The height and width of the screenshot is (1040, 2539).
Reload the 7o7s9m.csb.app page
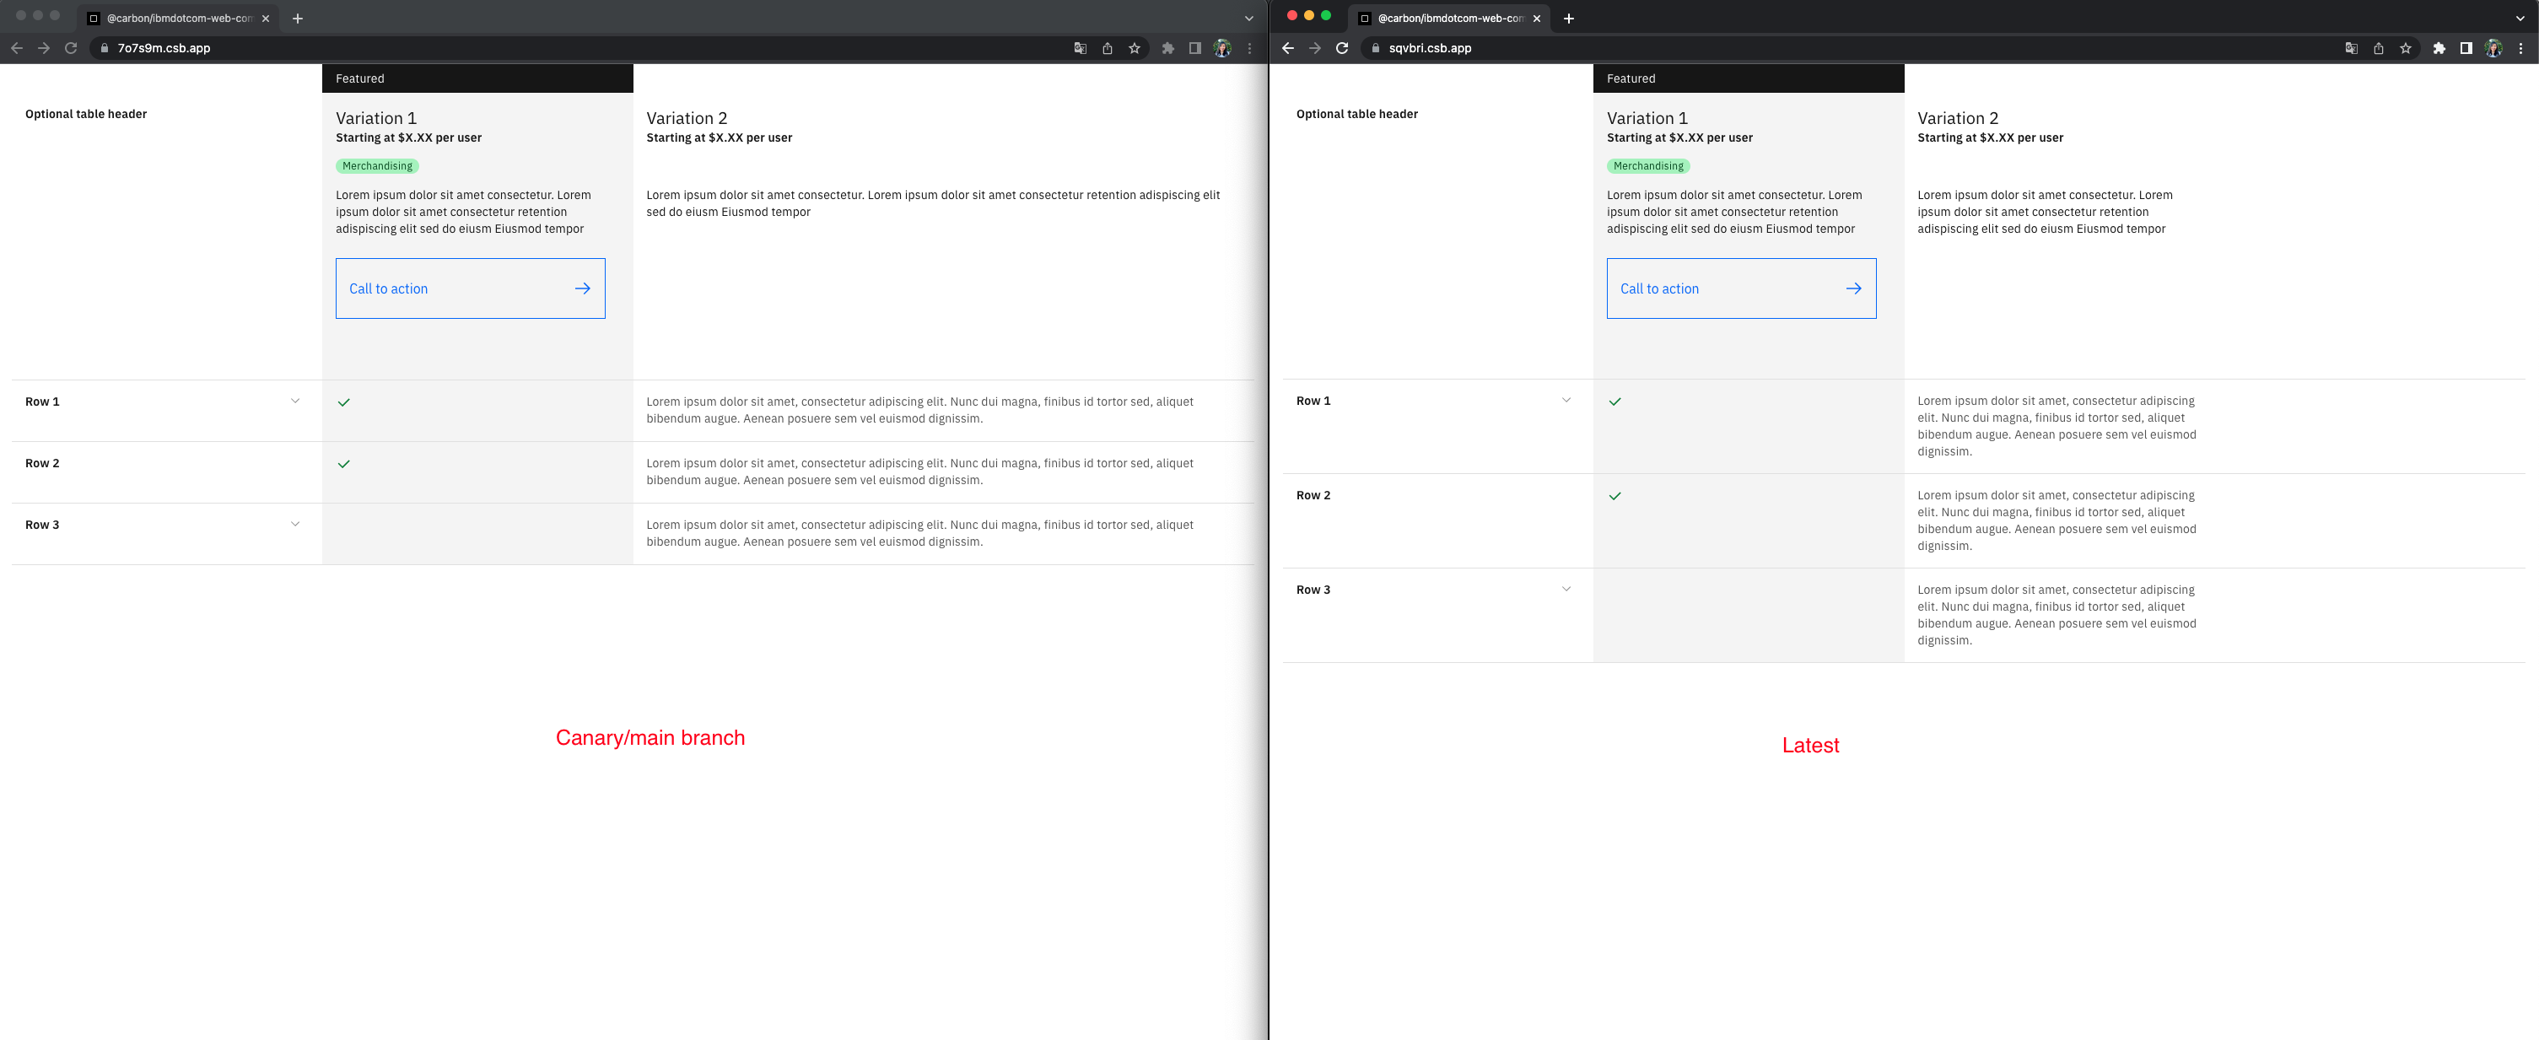[71, 48]
